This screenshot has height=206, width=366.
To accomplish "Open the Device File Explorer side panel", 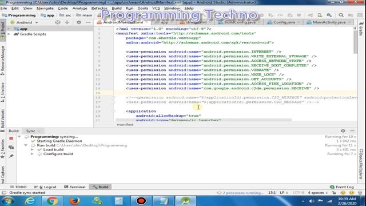I will click(x=361, y=164).
